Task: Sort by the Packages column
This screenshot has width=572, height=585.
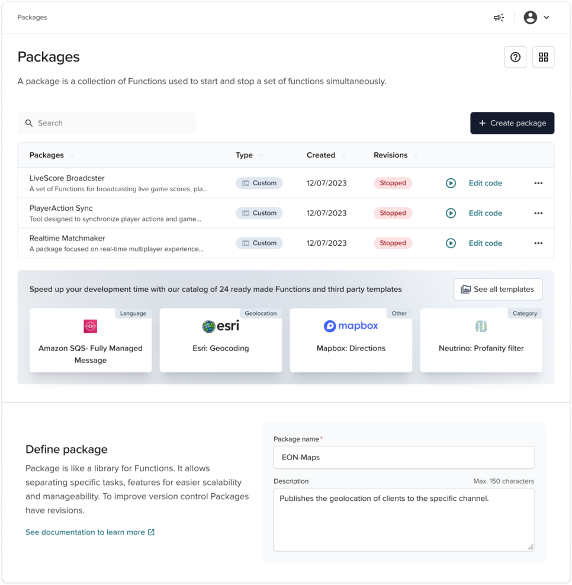Action: (x=47, y=155)
